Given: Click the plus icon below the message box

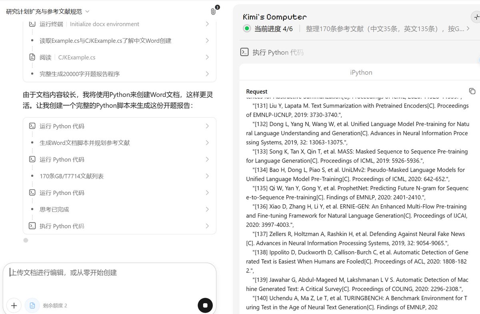Looking at the screenshot, I should pyautogui.click(x=14, y=306).
